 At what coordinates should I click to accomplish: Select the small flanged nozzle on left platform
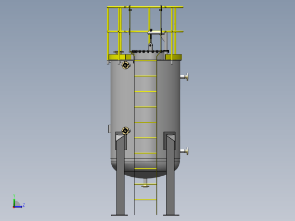click(x=119, y=52)
